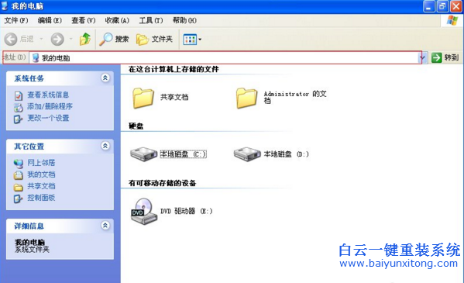The height and width of the screenshot is (283, 464).
Task: Select local disk C: drive icon
Action: pos(143,154)
